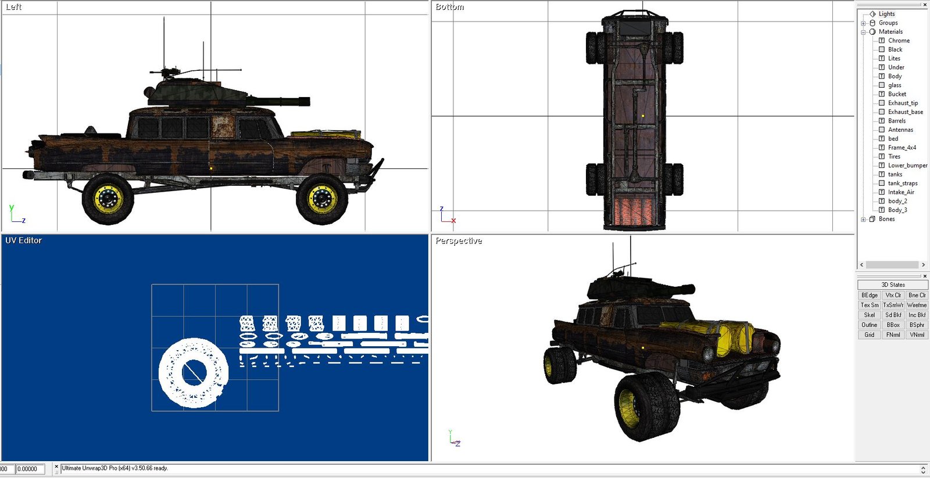
Task: Click the tank_straps material icon
Action: click(882, 183)
